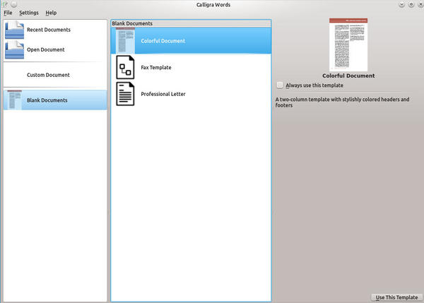Click the round button beside the title bar app icon
This screenshot has width=424, height=303.
[14, 4]
